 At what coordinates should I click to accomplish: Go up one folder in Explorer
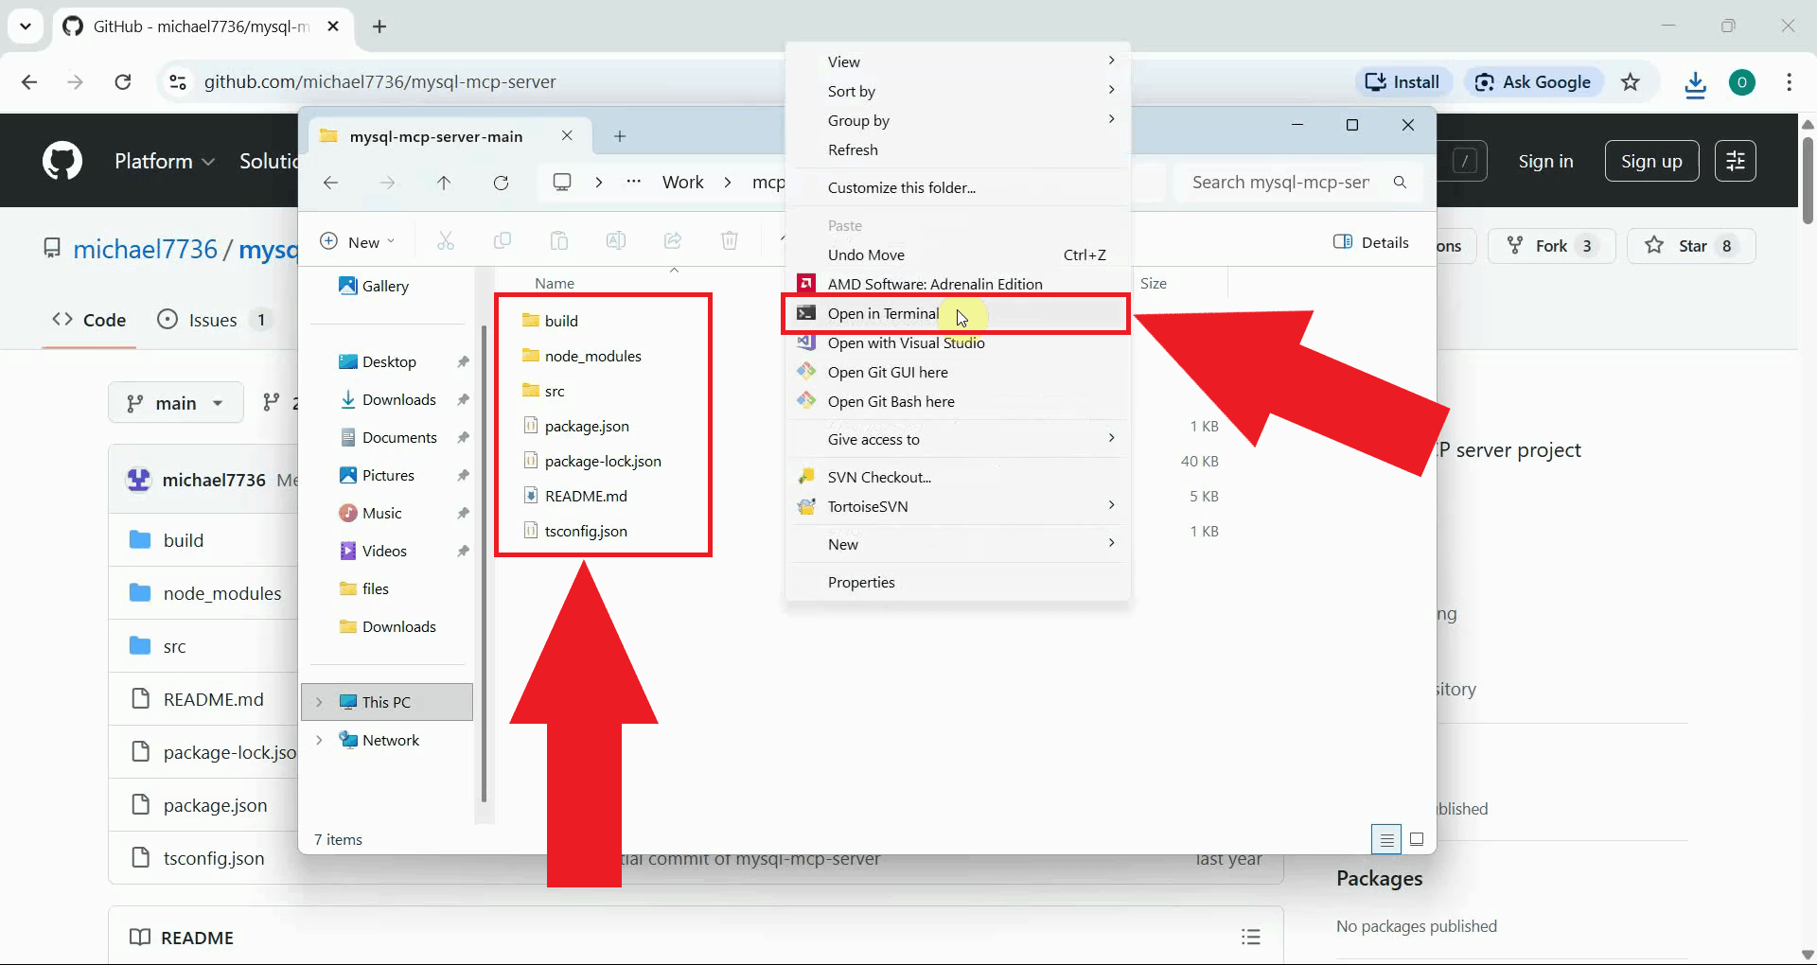[444, 183]
